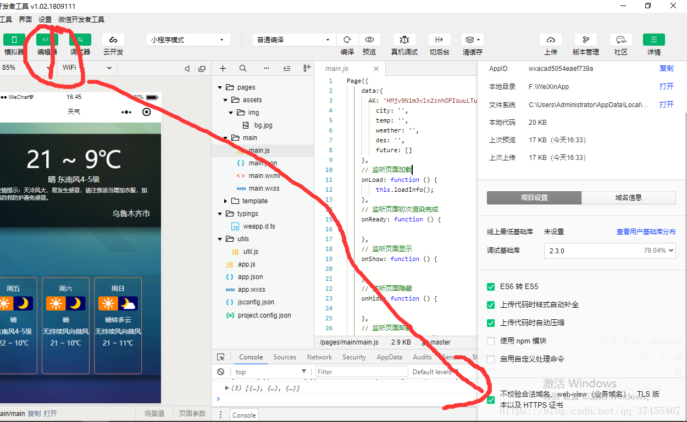Viewport: 687px width, 422px height.
Task: Open the 社区 community icon
Action: coord(621,40)
